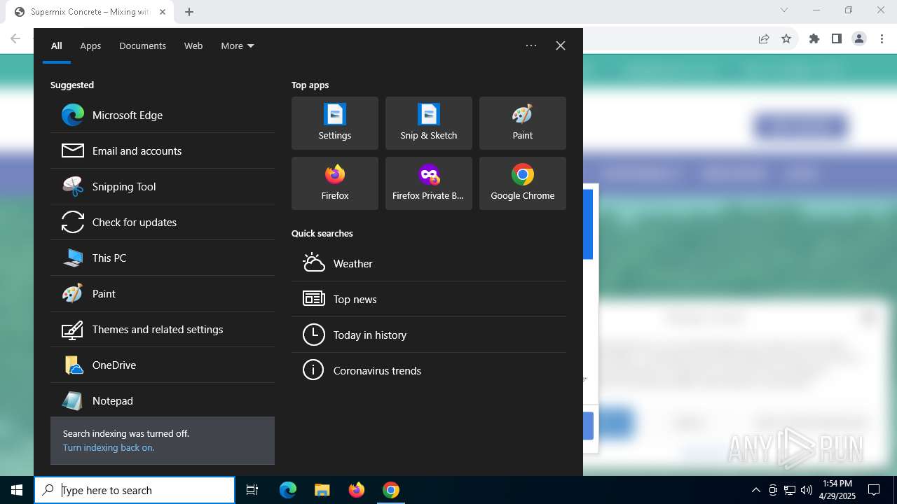Go back in the Chrome browser

coord(15,39)
